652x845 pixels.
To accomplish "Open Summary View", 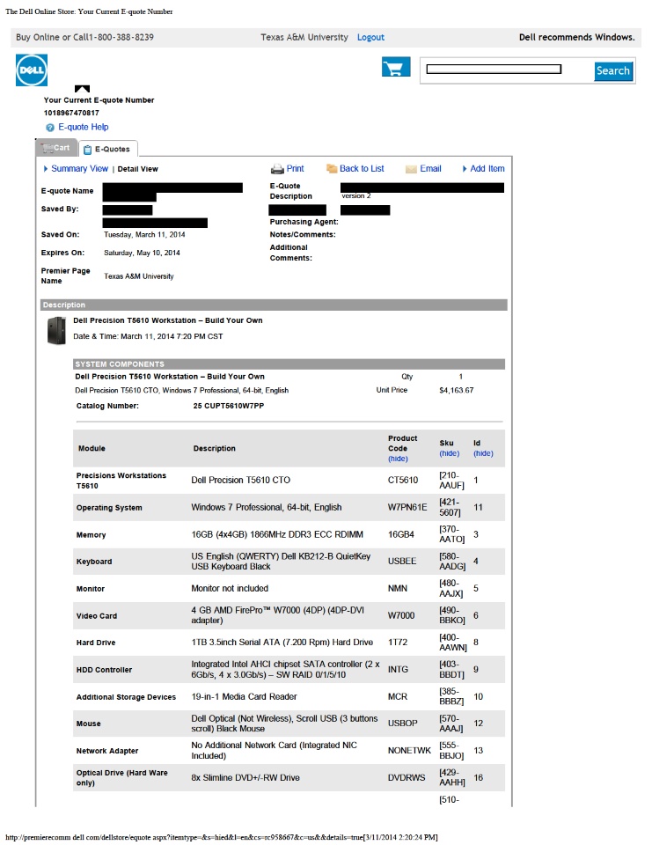I will coord(80,169).
